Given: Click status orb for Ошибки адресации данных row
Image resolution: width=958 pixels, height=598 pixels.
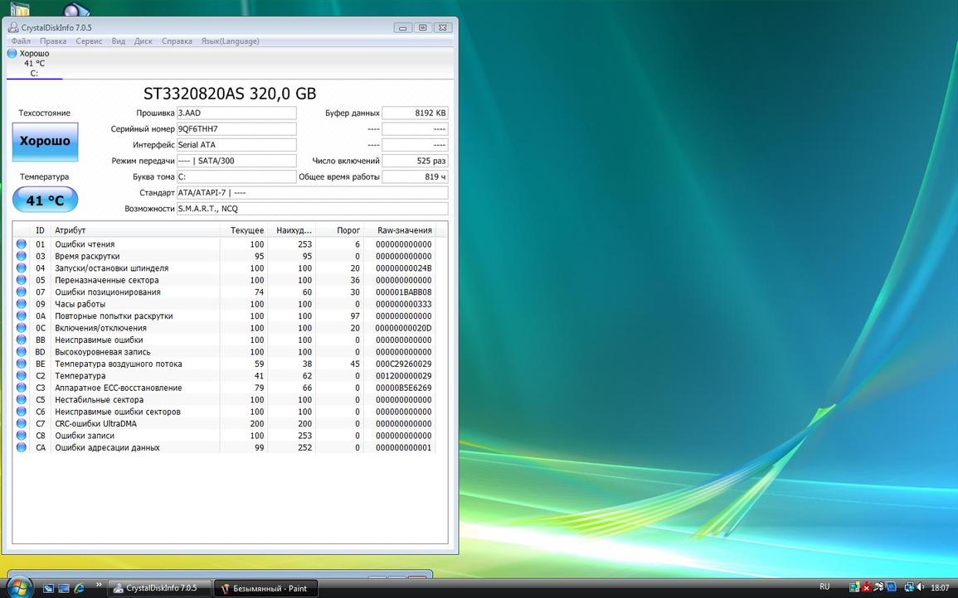Looking at the screenshot, I should pyautogui.click(x=22, y=447).
